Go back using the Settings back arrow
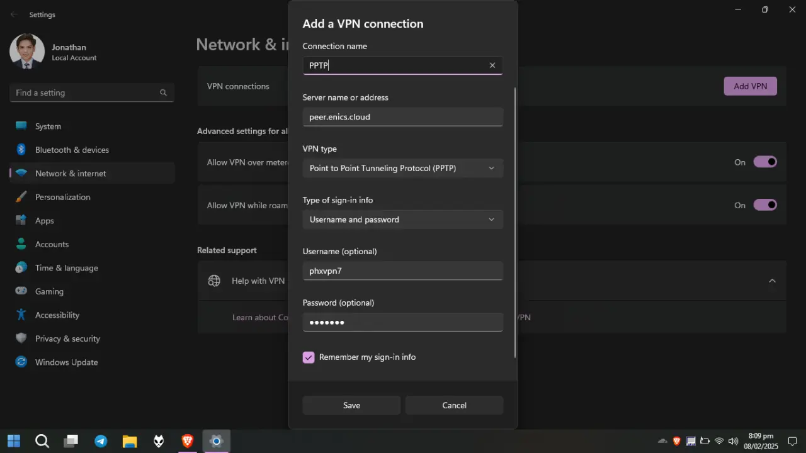This screenshot has width=806, height=453. [14, 14]
